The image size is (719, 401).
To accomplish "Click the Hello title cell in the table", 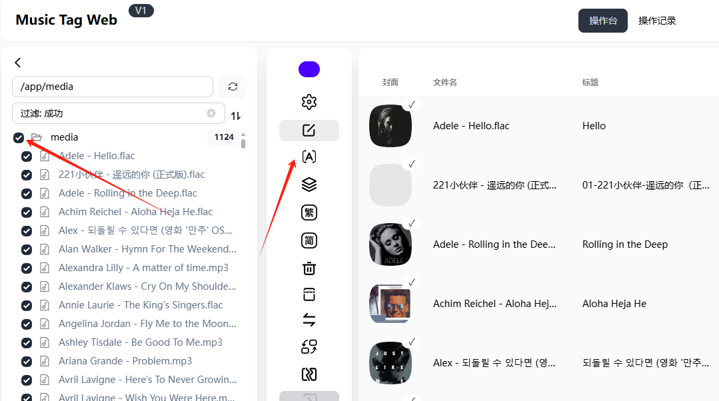I will click(594, 126).
